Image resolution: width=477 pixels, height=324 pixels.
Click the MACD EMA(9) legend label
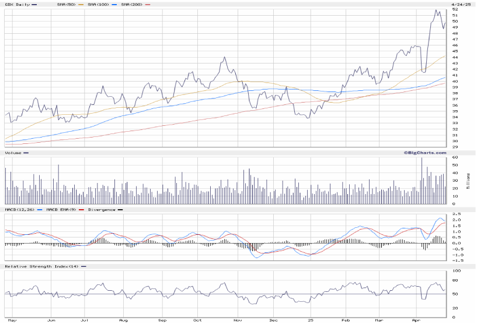coord(62,209)
